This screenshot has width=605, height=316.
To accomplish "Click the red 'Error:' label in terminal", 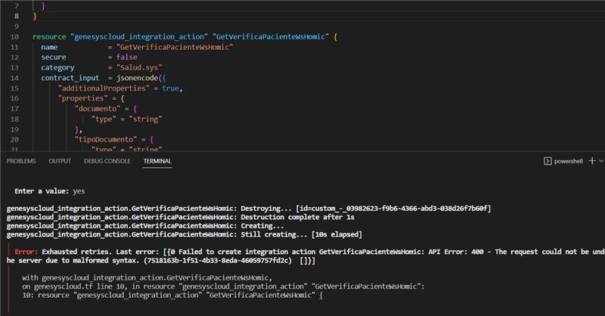I will point(26,252).
